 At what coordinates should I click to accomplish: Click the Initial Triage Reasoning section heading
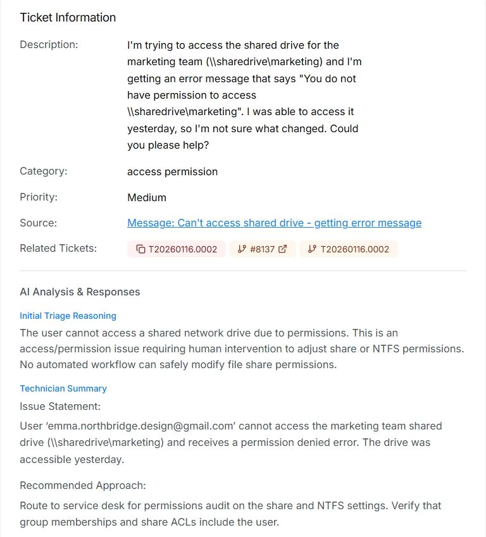tap(67, 316)
